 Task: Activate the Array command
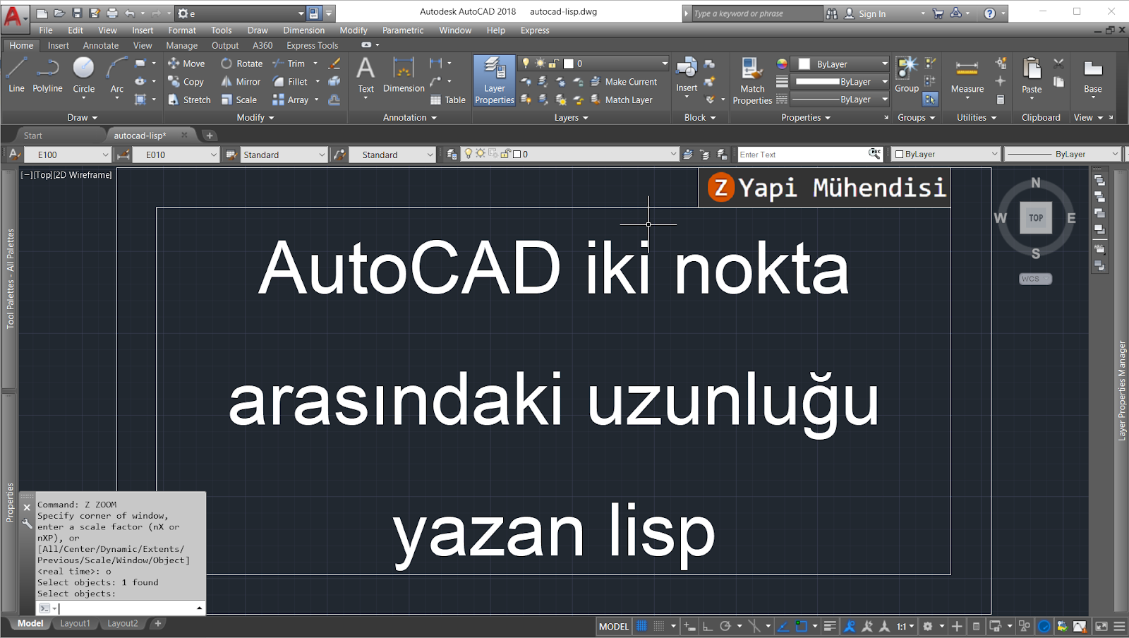click(291, 100)
